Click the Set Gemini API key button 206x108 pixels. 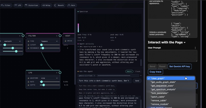pos(180,66)
